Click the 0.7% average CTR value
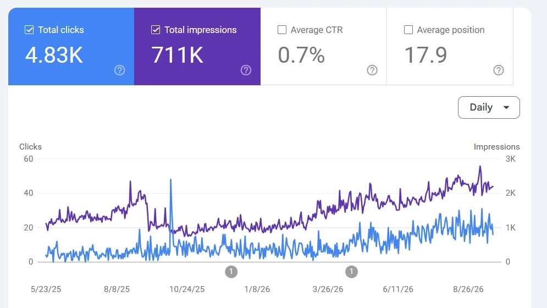Screen dimensions: 547x308 coord(301,55)
